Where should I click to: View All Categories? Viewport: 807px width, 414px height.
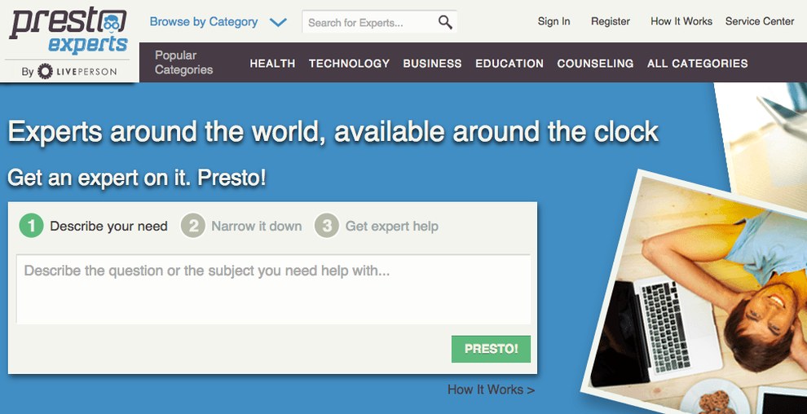click(698, 64)
